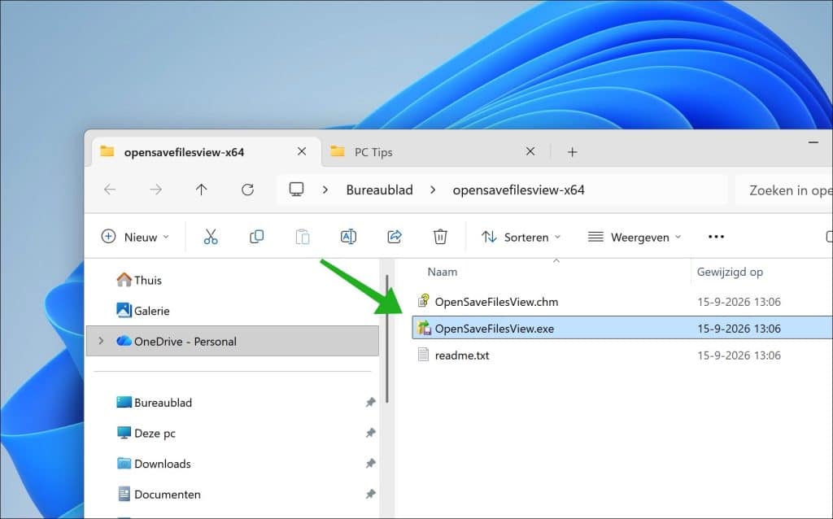Click the Cut scissors icon
833x519 pixels.
[x=211, y=237]
